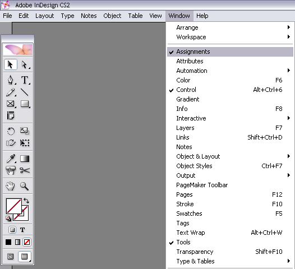Toggle the Color palette

(230, 80)
